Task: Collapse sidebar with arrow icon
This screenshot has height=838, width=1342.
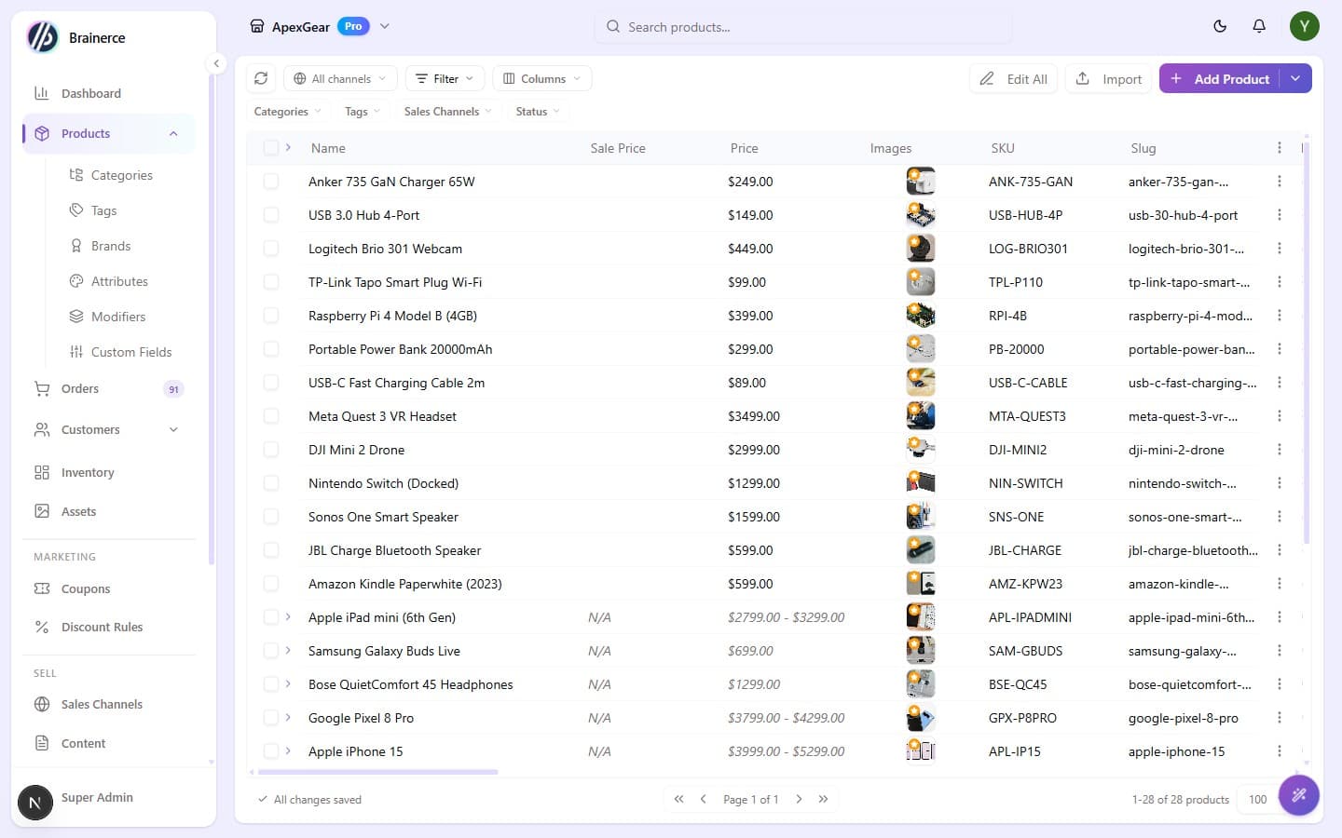Action: (216, 63)
